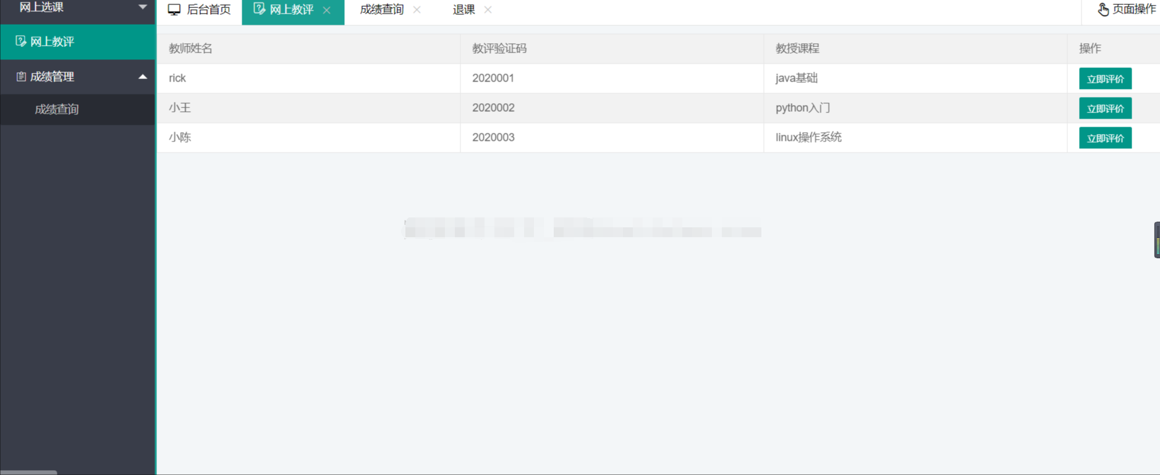Click the course cell python入门
Screen dimensions: 1160x475
click(x=915, y=108)
